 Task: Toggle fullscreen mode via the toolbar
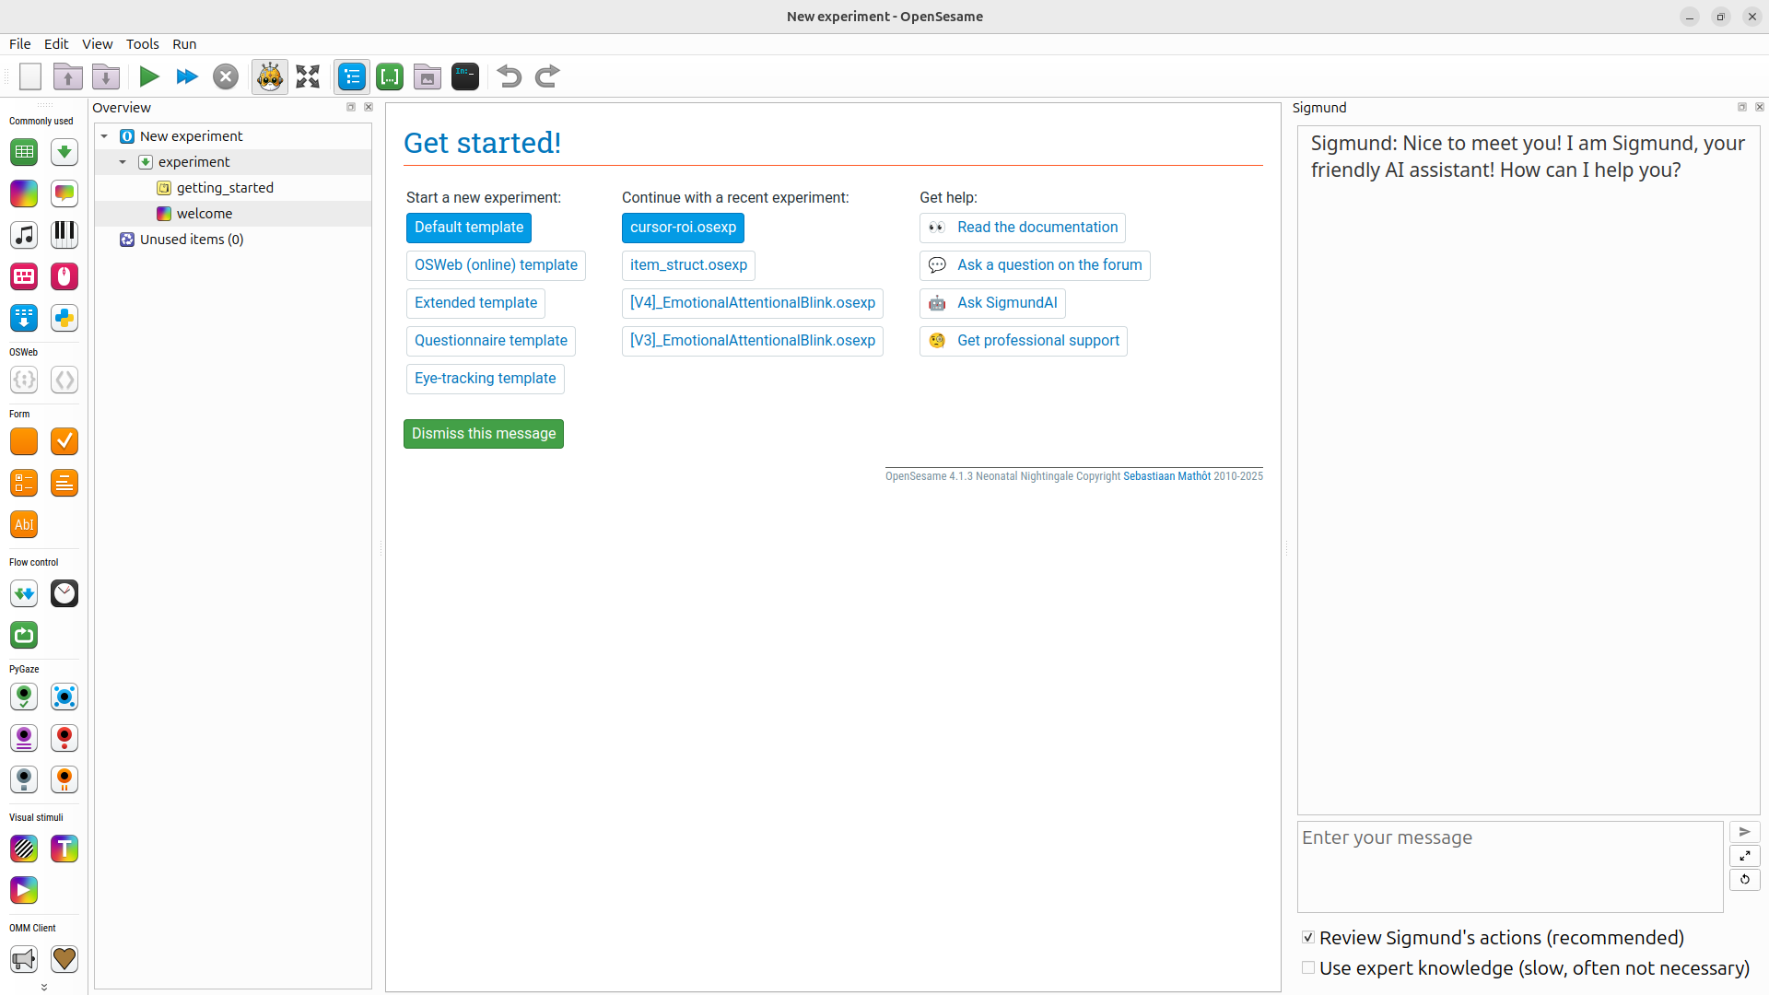(307, 76)
